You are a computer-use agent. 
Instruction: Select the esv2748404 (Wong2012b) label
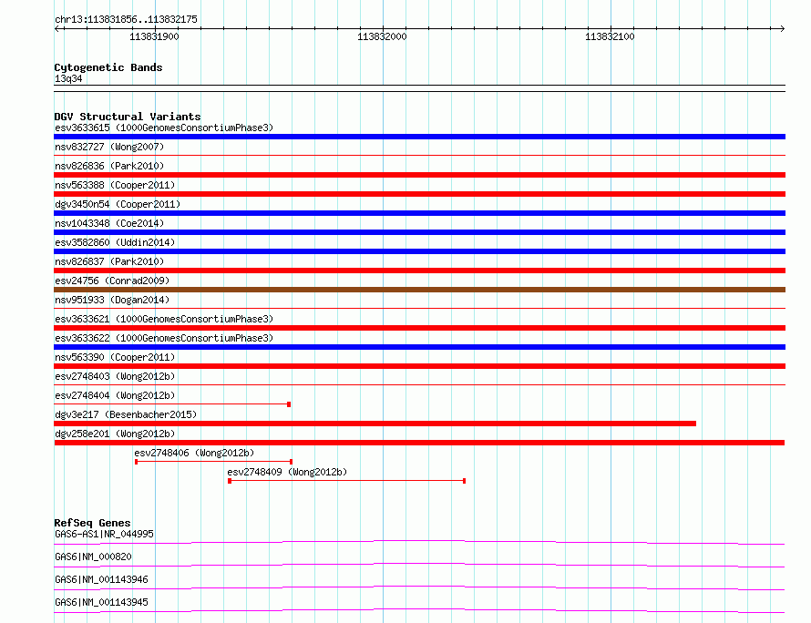point(115,395)
